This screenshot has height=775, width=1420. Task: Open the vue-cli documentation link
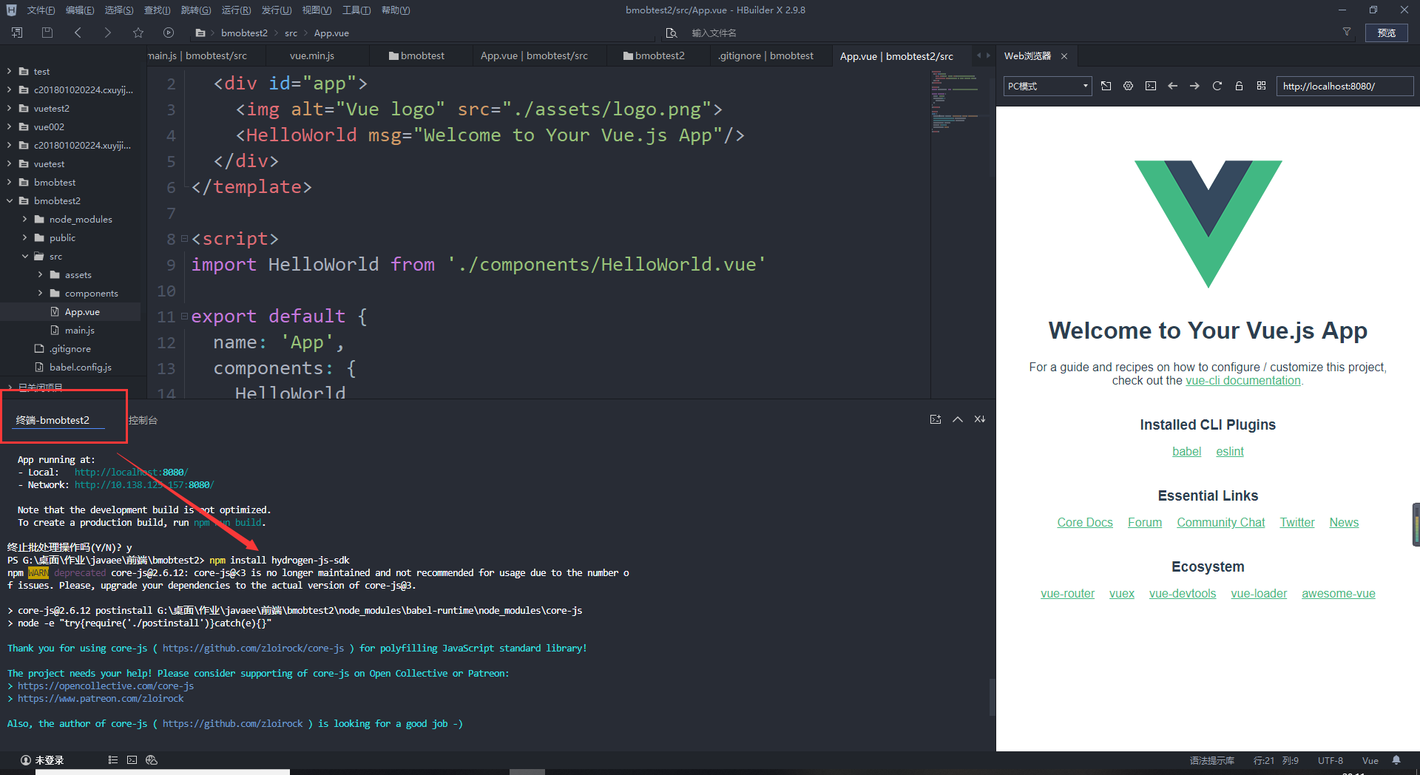point(1242,381)
